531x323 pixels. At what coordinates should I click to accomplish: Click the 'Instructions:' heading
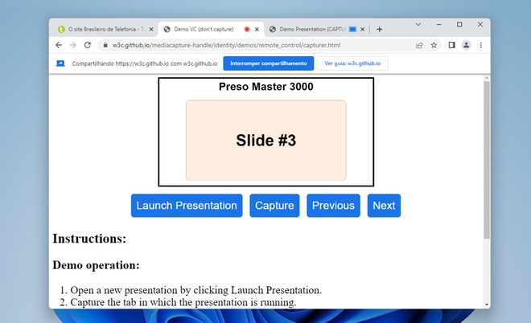point(89,239)
